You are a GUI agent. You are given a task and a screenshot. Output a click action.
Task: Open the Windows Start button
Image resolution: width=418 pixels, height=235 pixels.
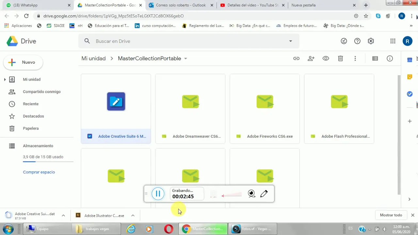8,229
